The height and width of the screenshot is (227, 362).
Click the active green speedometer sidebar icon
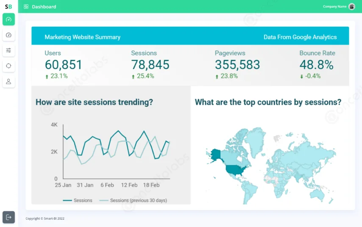pyautogui.click(x=8, y=20)
